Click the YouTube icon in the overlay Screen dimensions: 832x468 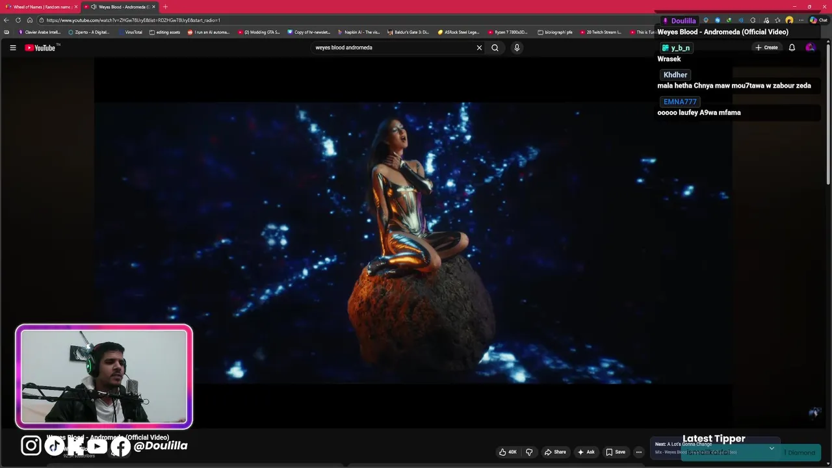pyautogui.click(x=97, y=446)
